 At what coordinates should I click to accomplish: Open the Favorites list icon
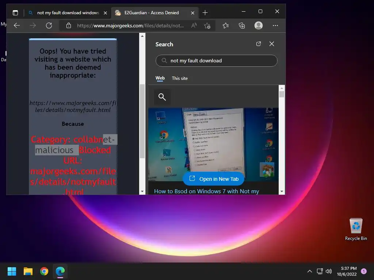(226, 26)
